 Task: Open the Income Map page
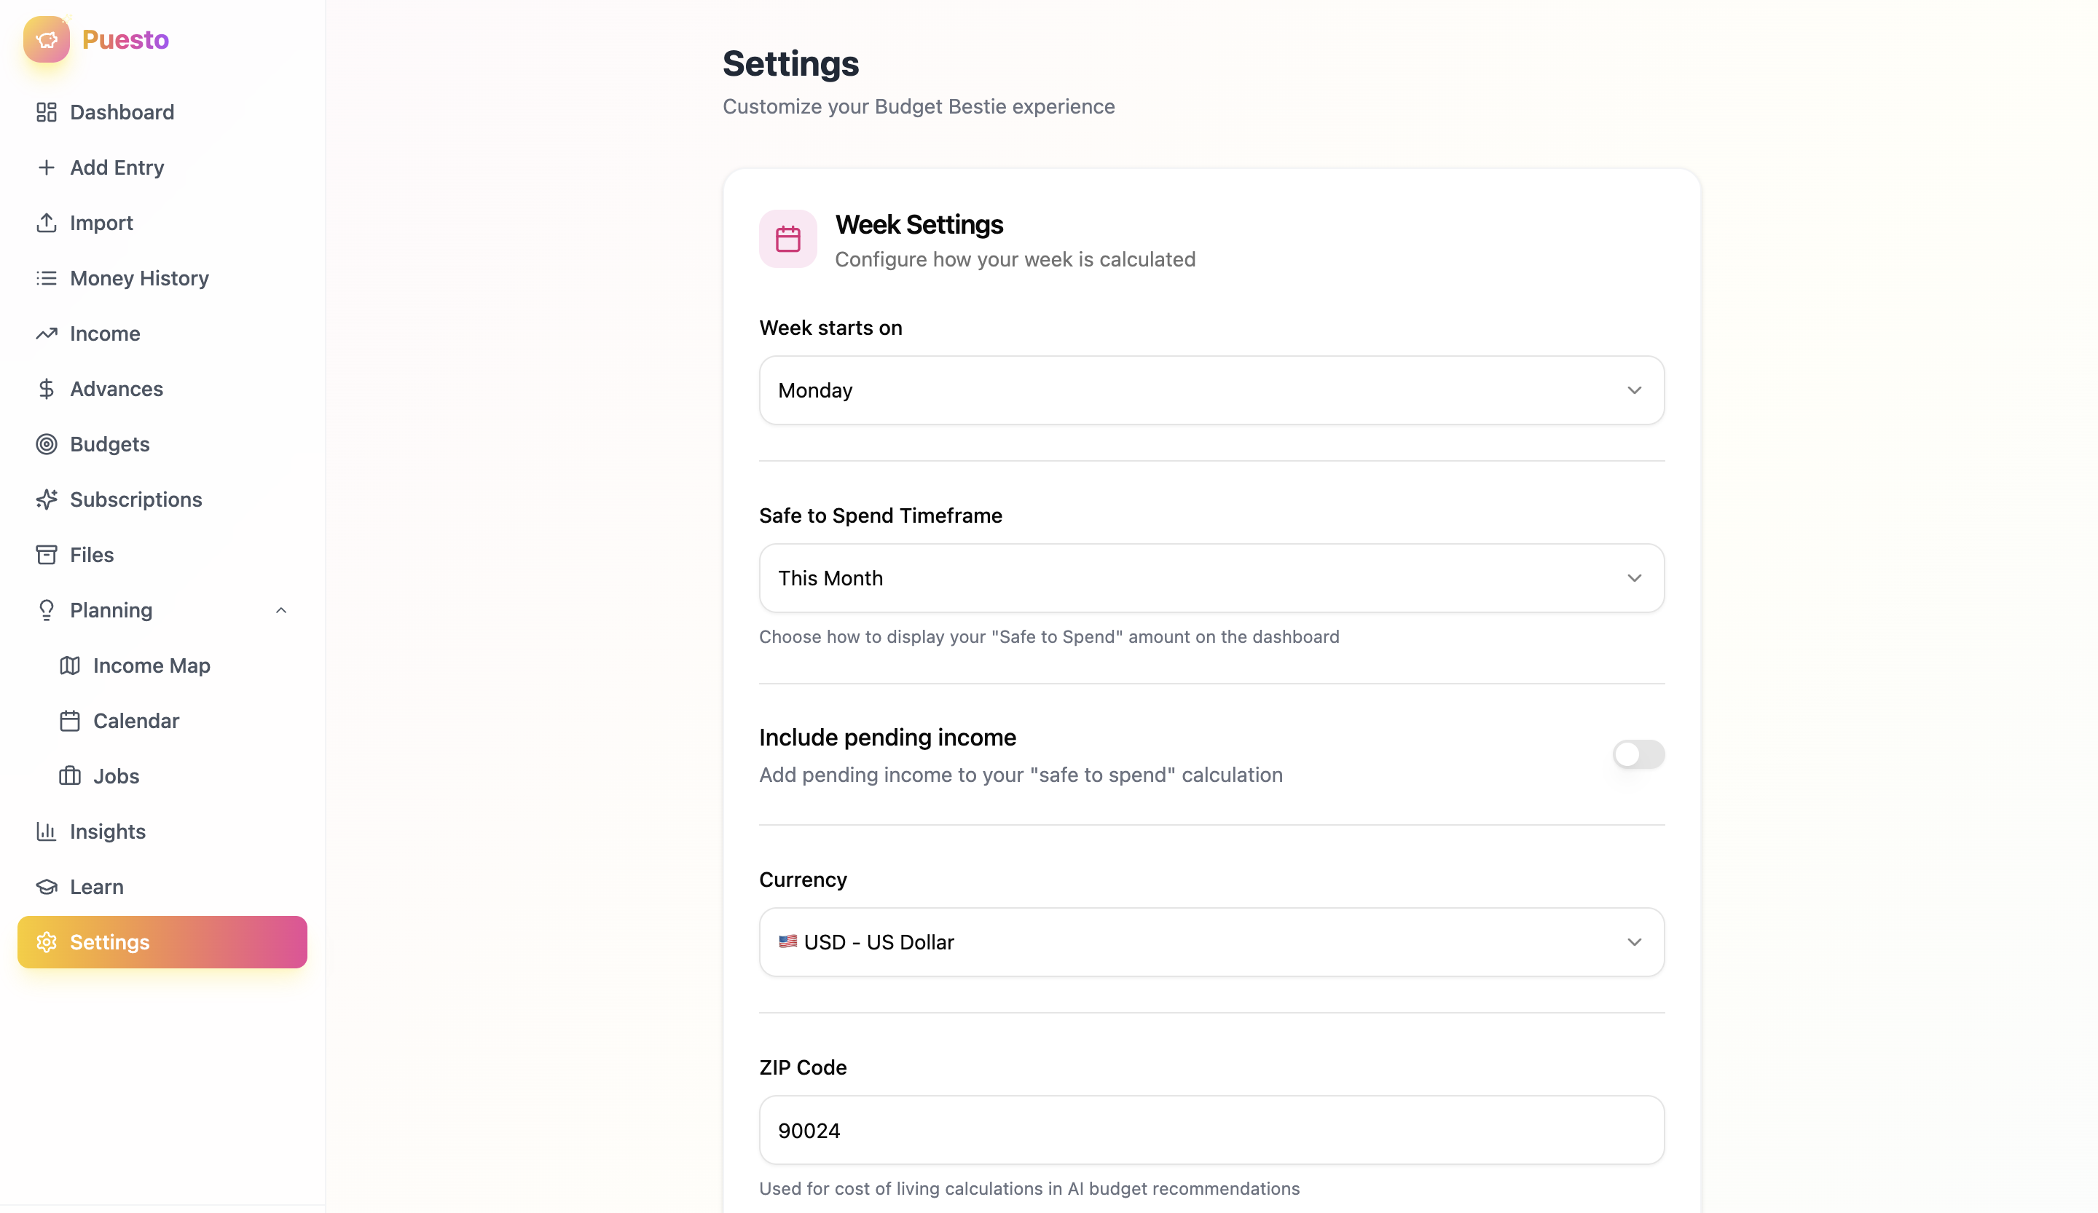[x=151, y=665]
